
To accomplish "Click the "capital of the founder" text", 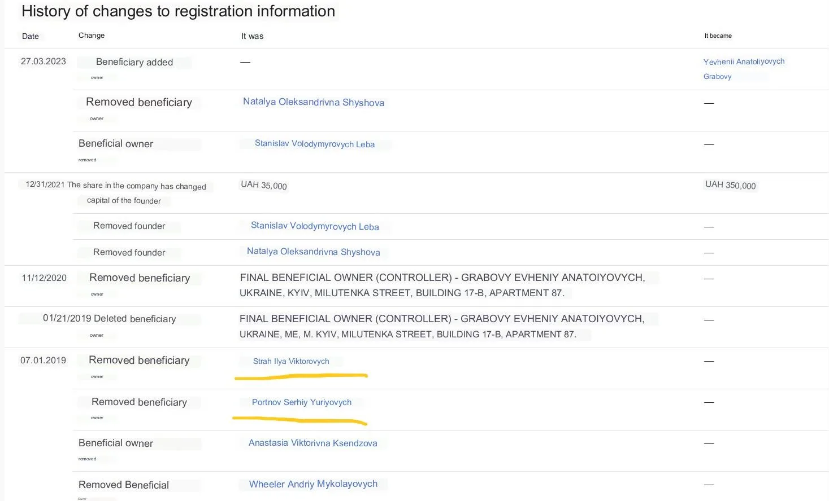I will pos(124,200).
